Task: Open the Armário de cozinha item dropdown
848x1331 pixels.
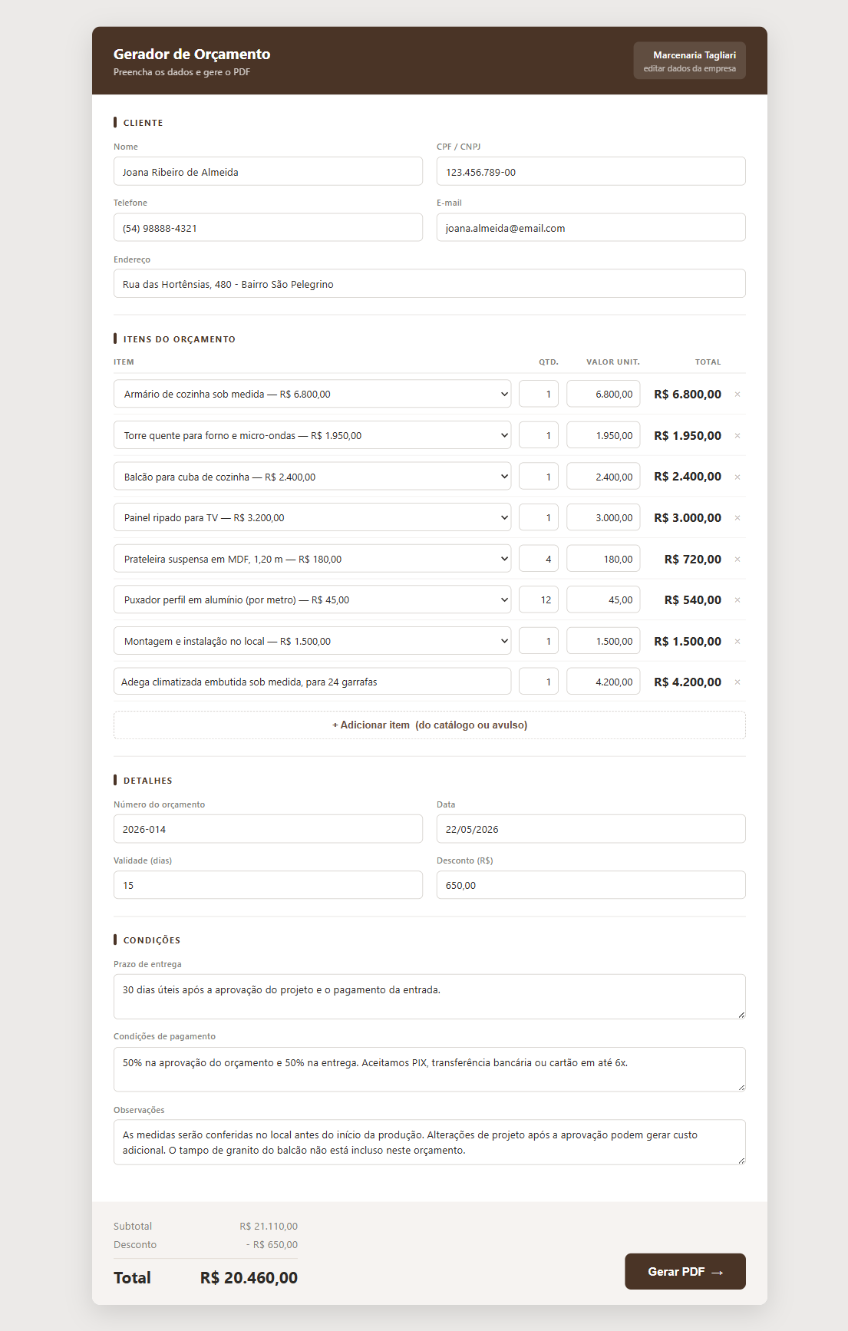Action: coord(312,394)
